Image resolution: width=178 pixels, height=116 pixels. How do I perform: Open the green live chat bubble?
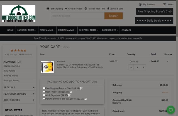click(x=171, y=110)
